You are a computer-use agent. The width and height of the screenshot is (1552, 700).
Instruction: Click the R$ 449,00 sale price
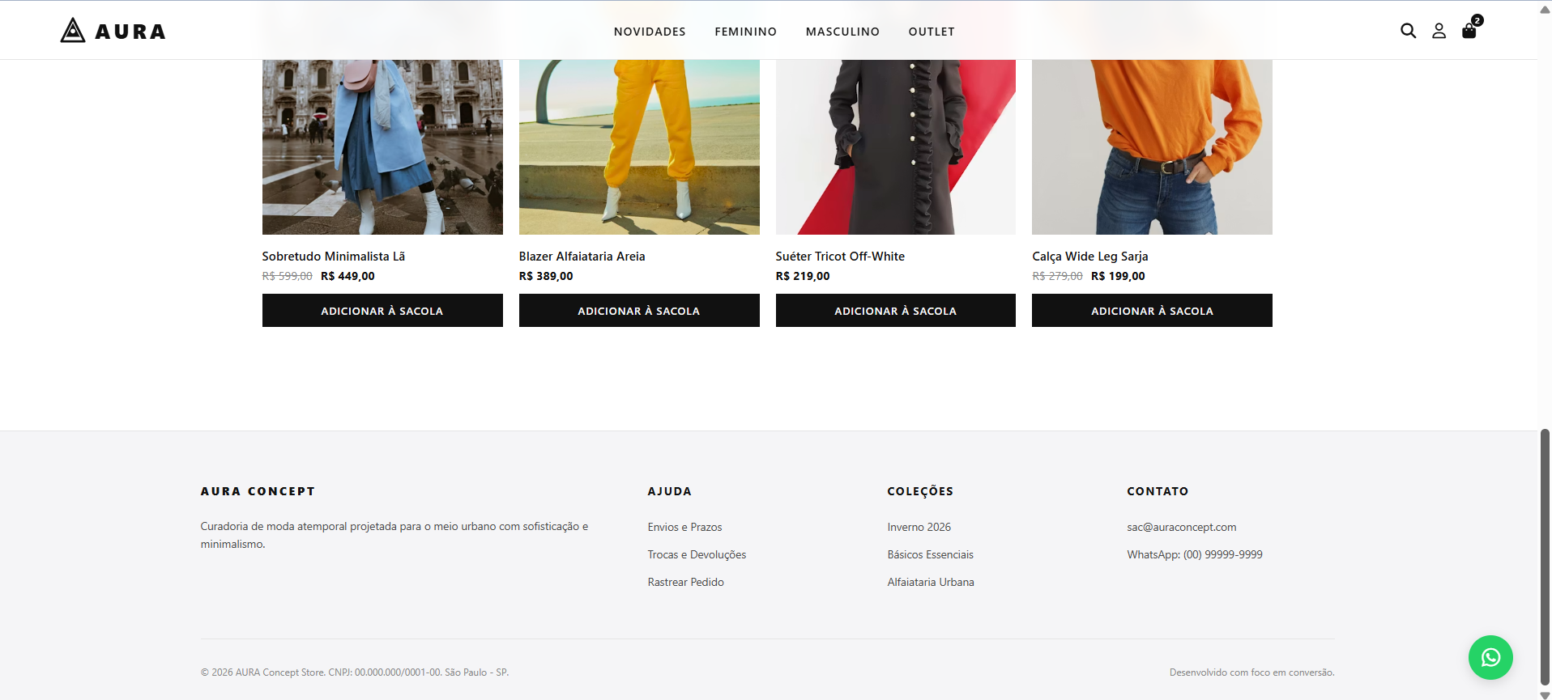pos(347,276)
